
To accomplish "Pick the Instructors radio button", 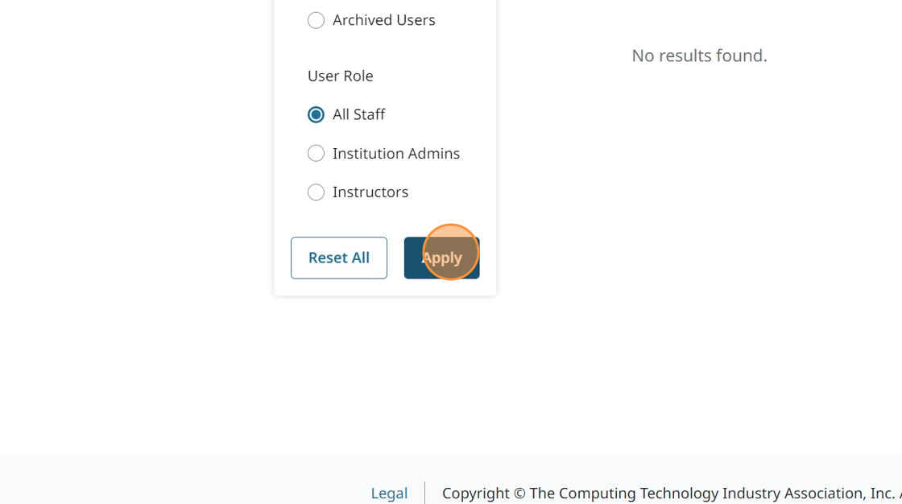I will 316,192.
